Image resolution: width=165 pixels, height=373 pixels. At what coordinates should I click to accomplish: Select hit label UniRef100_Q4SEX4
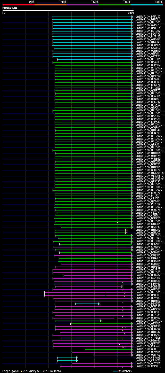tap(148, 76)
